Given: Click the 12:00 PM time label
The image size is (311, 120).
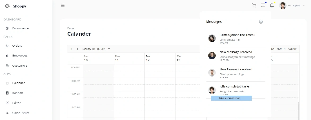Looking at the screenshot, I should 75,108.
